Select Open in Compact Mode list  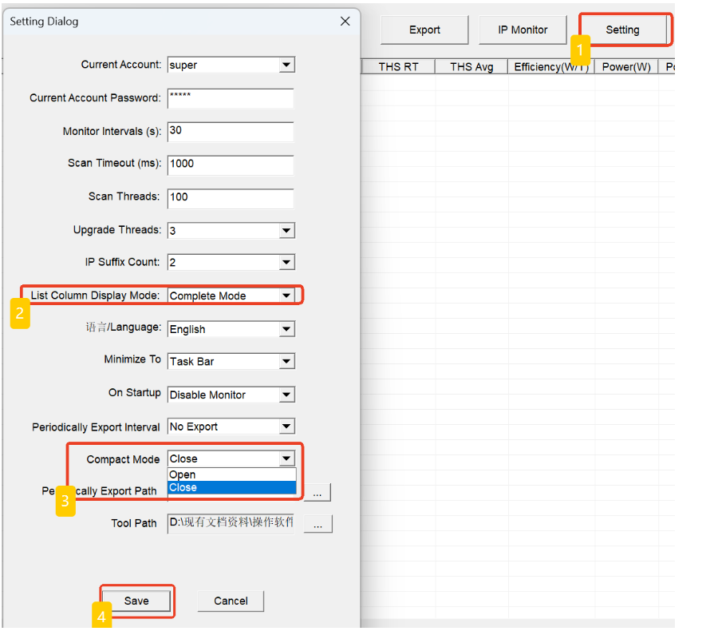point(232,474)
